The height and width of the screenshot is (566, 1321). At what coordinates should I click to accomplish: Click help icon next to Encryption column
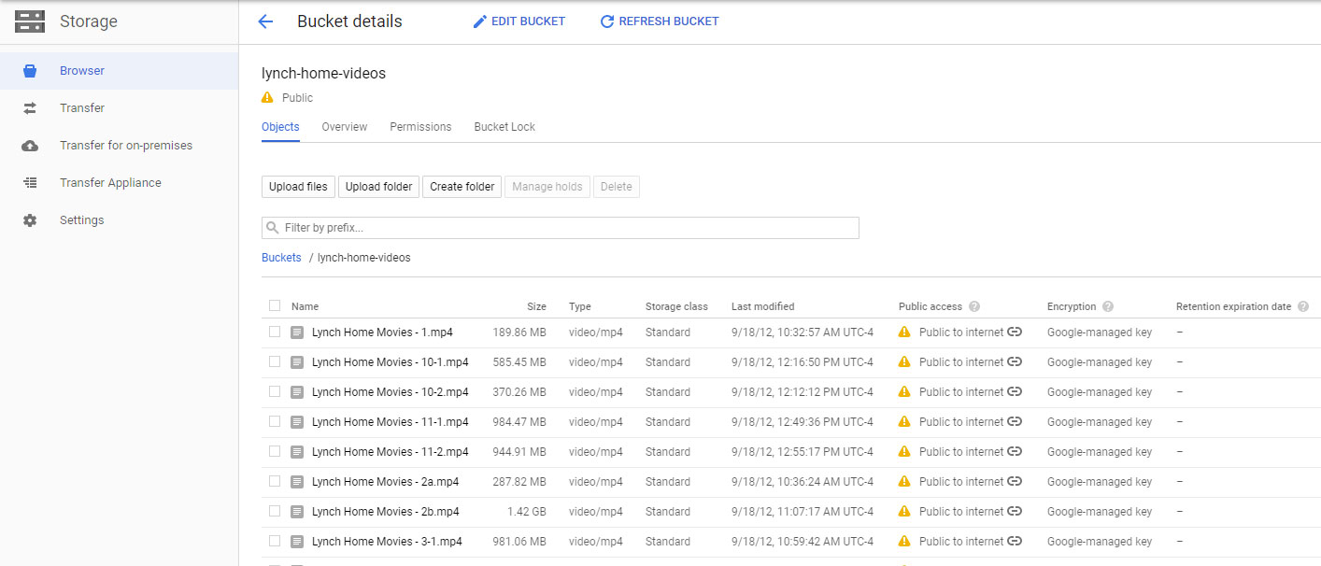1108,306
